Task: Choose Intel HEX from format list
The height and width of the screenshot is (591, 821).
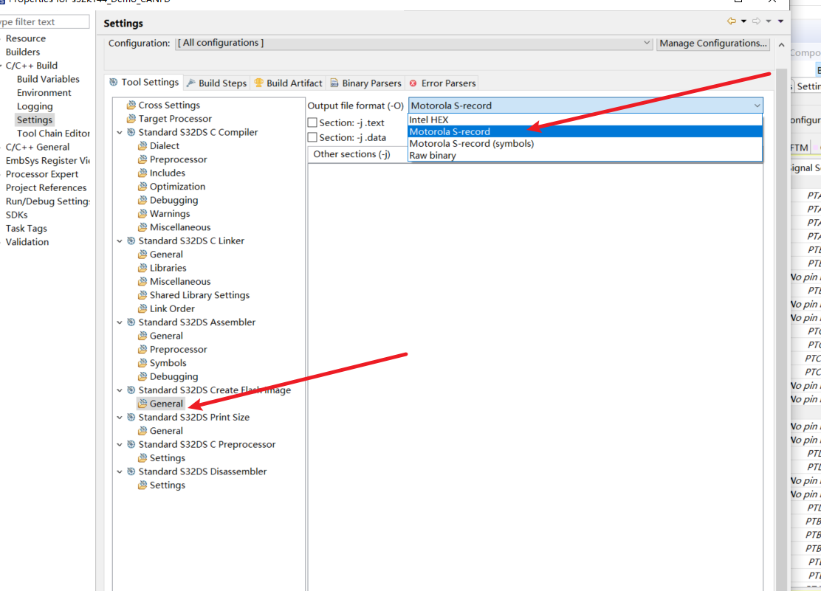Action: (x=585, y=120)
